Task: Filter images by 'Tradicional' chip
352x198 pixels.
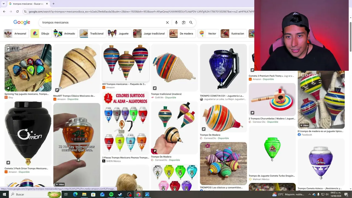Action: coord(92,34)
